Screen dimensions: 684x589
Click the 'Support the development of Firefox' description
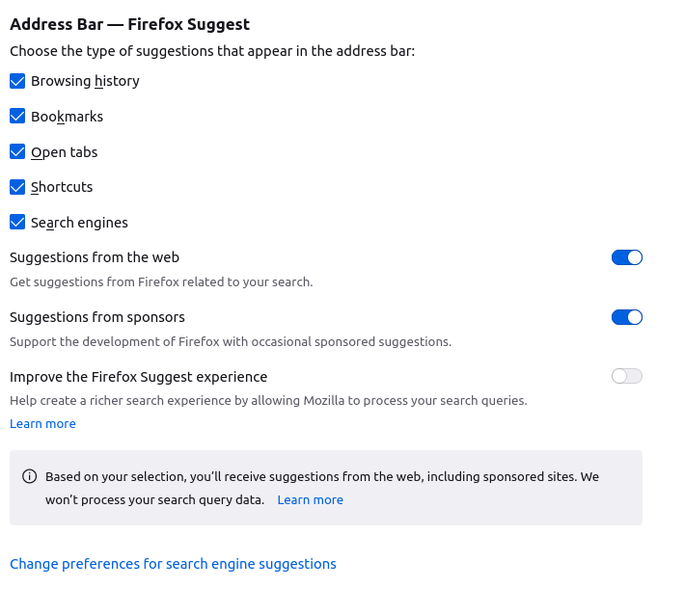coord(231,342)
